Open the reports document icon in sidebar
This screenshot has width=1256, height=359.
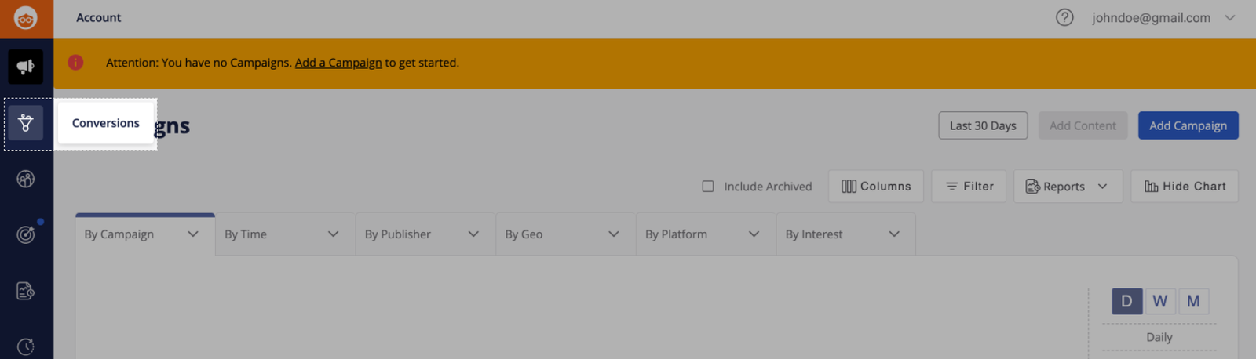[x=26, y=291]
